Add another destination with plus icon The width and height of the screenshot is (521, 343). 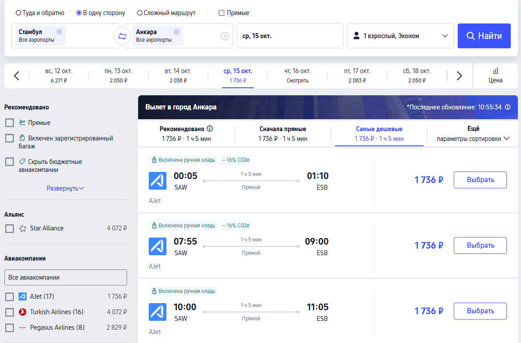pyautogui.click(x=225, y=36)
